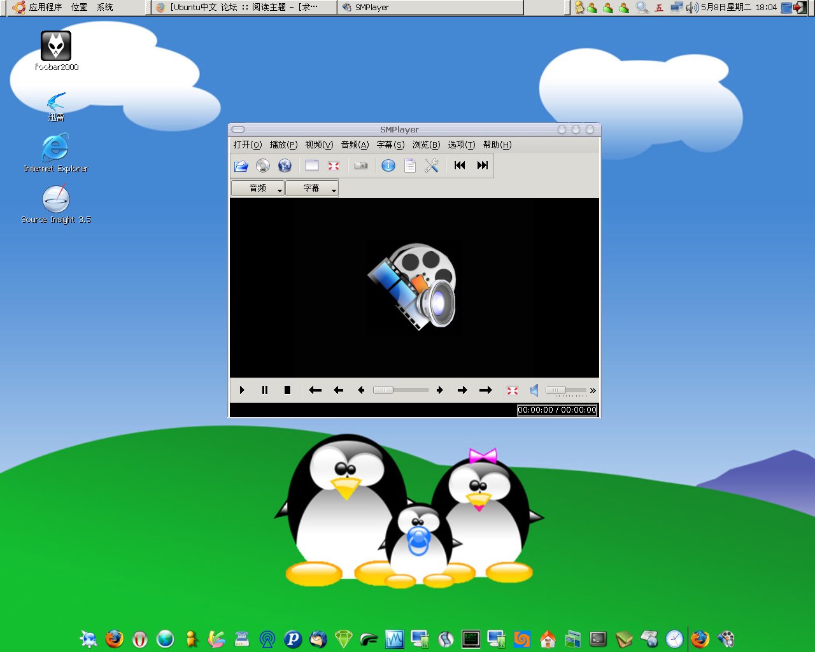Click the logout door icon in top panel
815x652 pixels.
coord(800,8)
